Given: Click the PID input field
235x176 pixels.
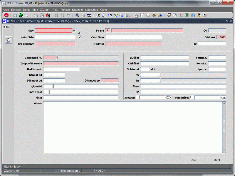Looking at the screenshot, I should [212, 44].
